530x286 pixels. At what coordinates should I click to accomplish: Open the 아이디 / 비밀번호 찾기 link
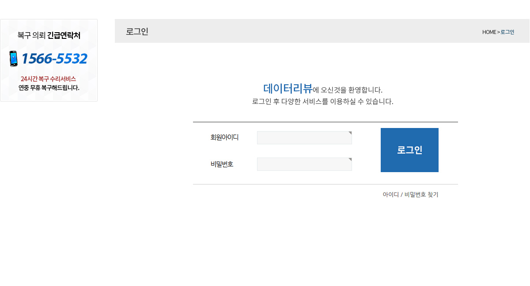pyautogui.click(x=410, y=195)
